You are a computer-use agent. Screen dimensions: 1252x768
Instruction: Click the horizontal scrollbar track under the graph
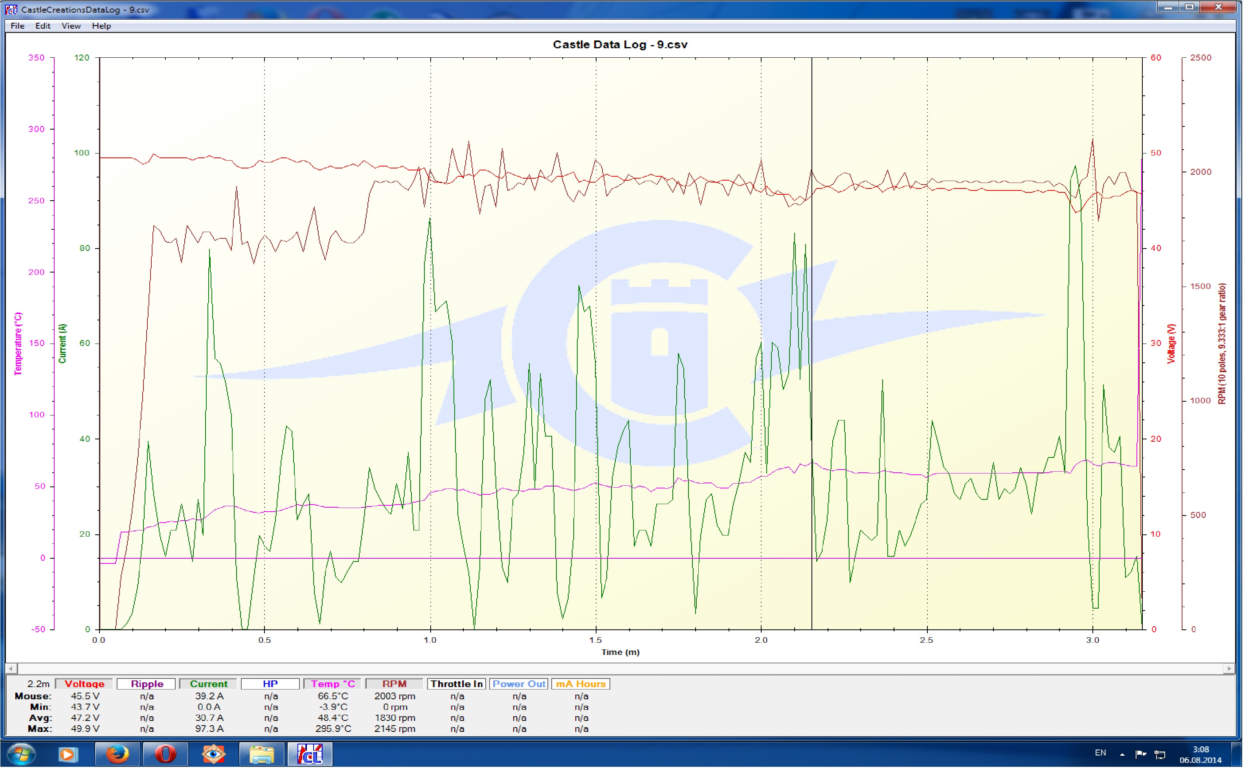(x=620, y=668)
